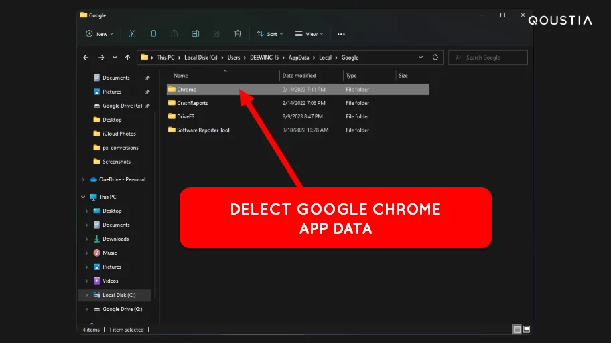Screen dimensions: 611x343
Task: Open recent locations chevron beside forward arrow
Action: [115, 58]
